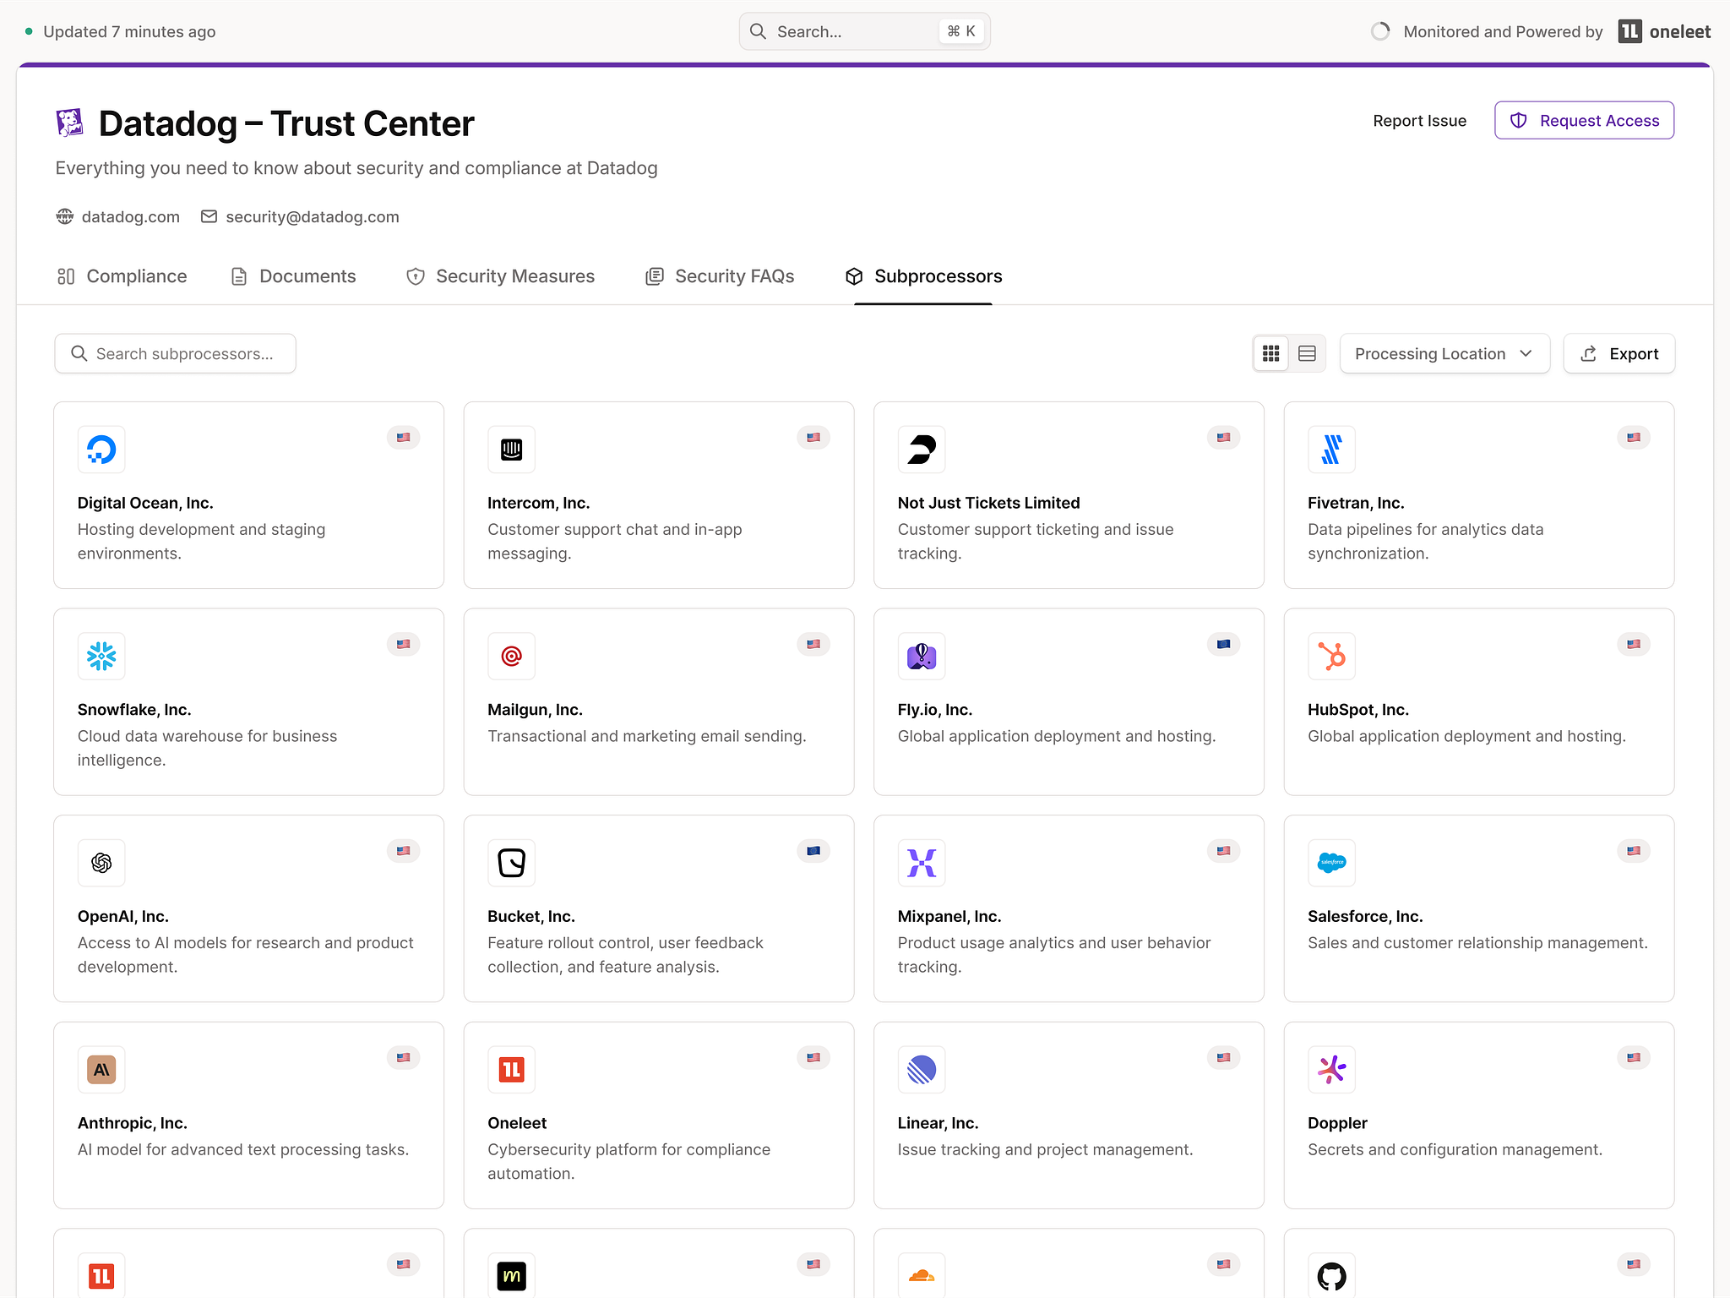Click the Mixpanel logo icon
This screenshot has height=1298, width=1730.
[x=922, y=863]
